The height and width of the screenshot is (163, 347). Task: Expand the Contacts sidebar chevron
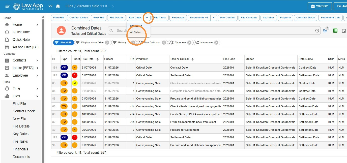coord(37,60)
